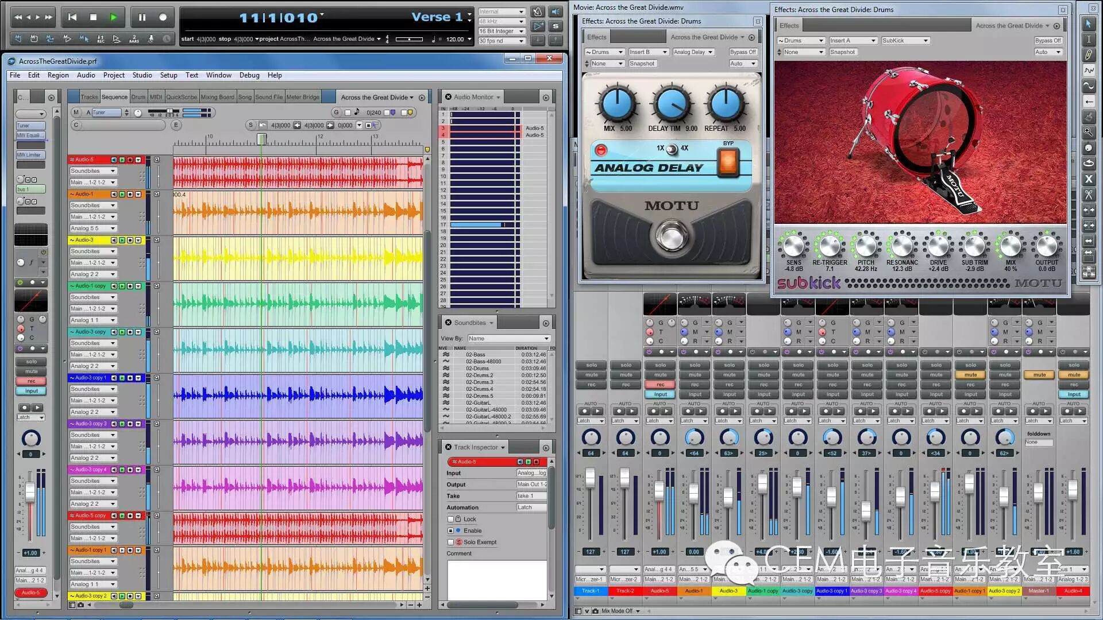Open the Analog Delay insert dropdown
The width and height of the screenshot is (1103, 620).
point(693,52)
